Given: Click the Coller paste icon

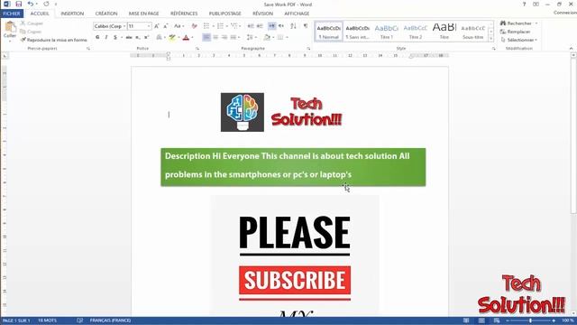Looking at the screenshot, I should pos(10,27).
